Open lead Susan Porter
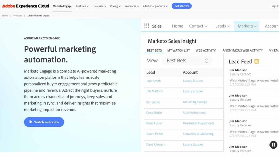 click(155, 134)
